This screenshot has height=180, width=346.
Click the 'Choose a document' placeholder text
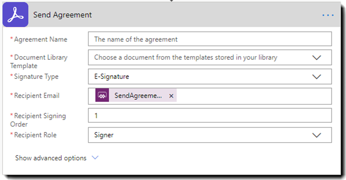tap(186, 58)
